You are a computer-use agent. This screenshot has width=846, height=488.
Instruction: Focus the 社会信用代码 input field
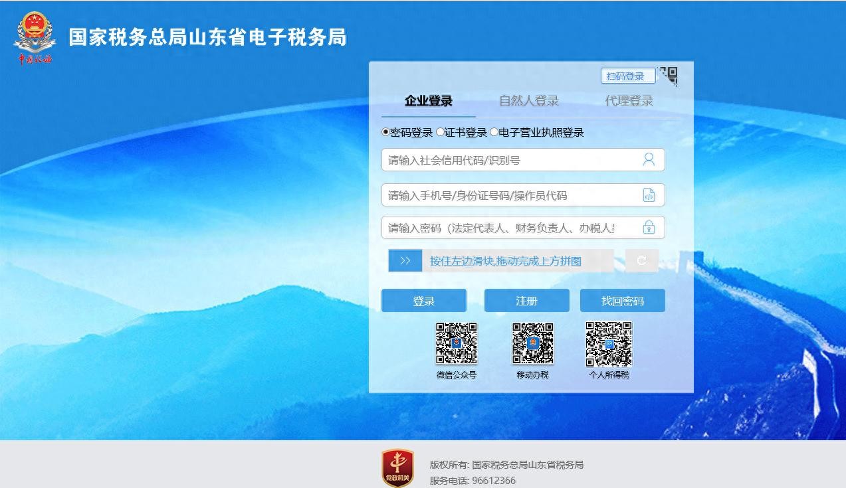[x=512, y=160]
